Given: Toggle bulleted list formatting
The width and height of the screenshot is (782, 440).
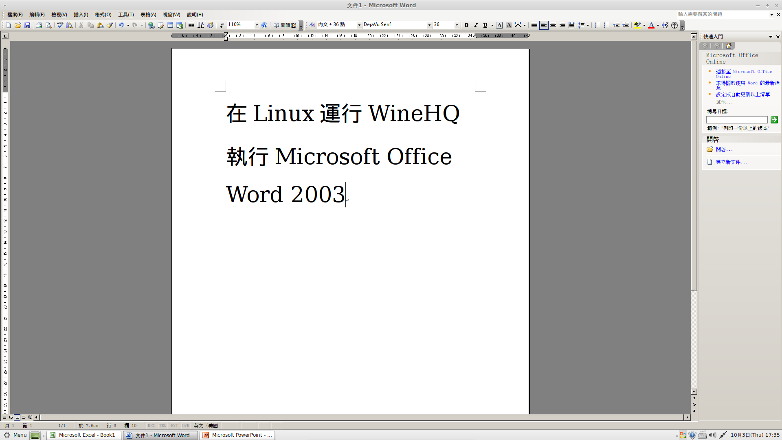Looking at the screenshot, I should click(607, 25).
